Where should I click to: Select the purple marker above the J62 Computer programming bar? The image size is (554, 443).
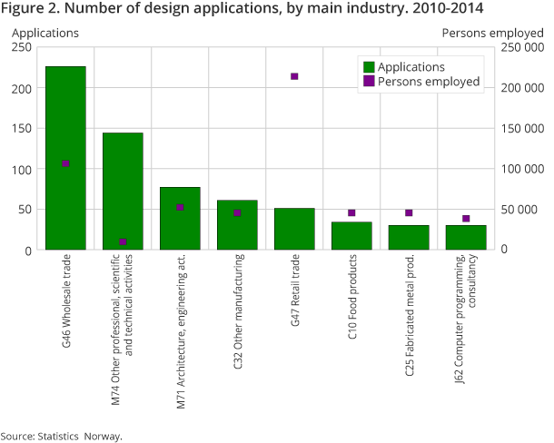coord(466,218)
